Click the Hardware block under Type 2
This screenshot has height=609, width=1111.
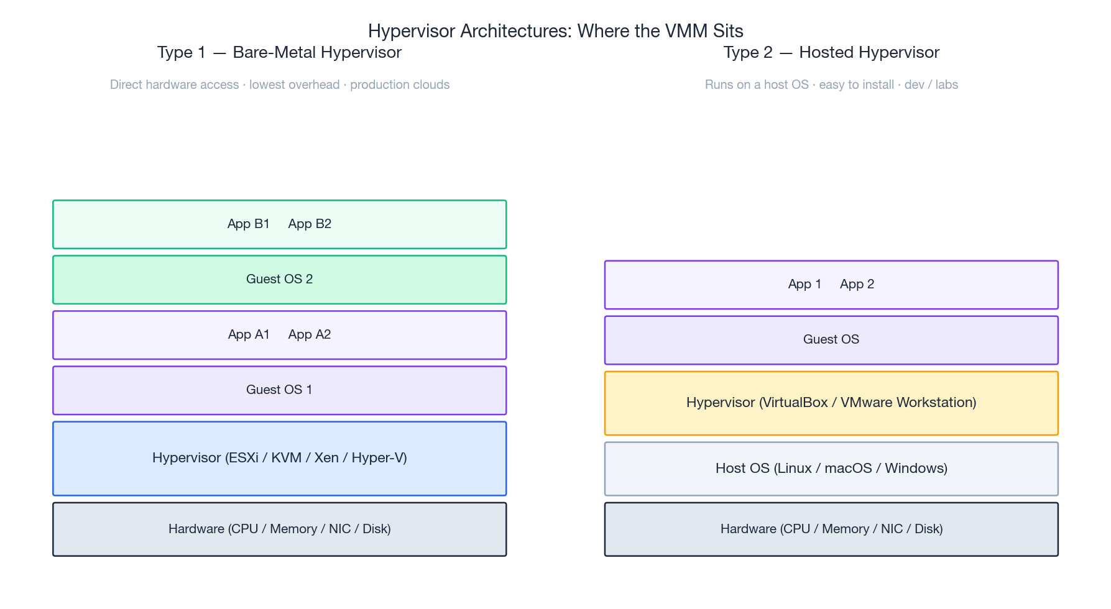coord(831,529)
